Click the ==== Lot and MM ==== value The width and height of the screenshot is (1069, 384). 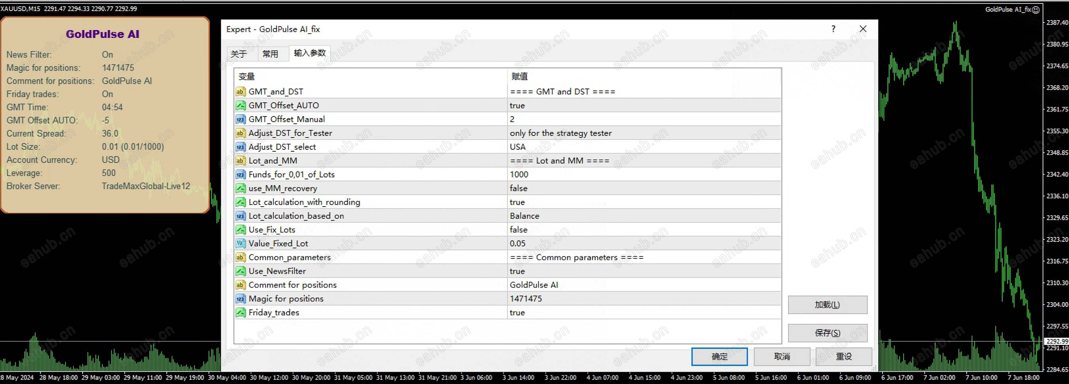tap(560, 160)
